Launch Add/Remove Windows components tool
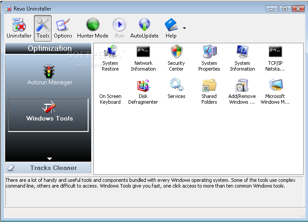The width and height of the screenshot is (308, 222). pyautogui.click(x=242, y=91)
